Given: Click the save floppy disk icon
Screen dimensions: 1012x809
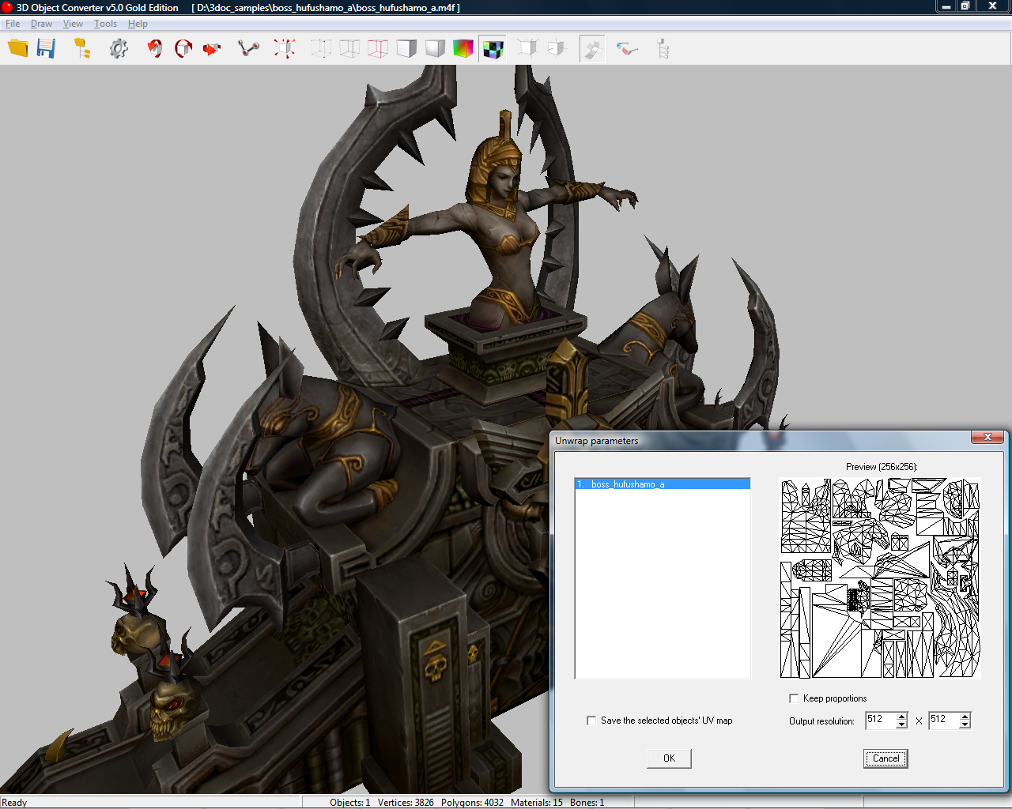Looking at the screenshot, I should click(47, 48).
